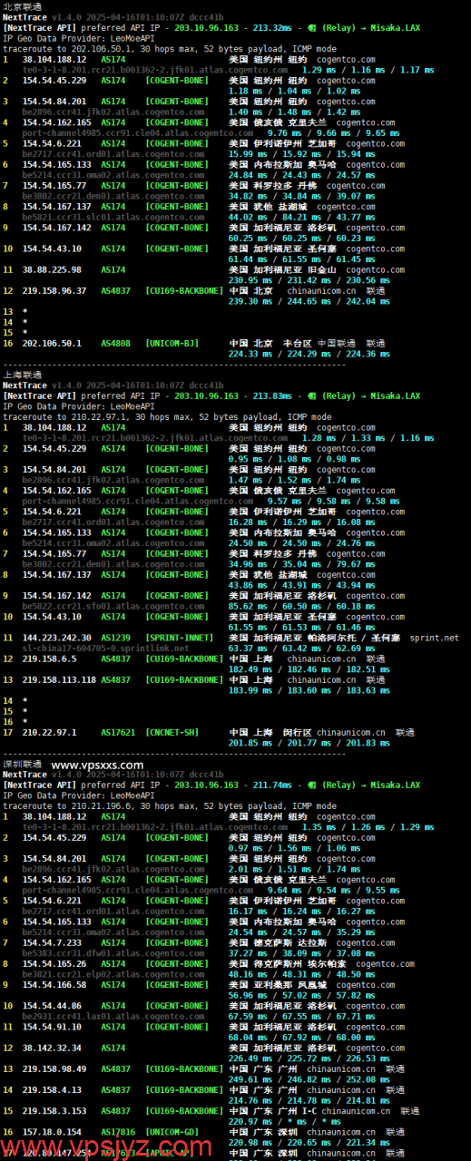
Task: Select IP address 219.158.4.13
Action: (52, 1089)
